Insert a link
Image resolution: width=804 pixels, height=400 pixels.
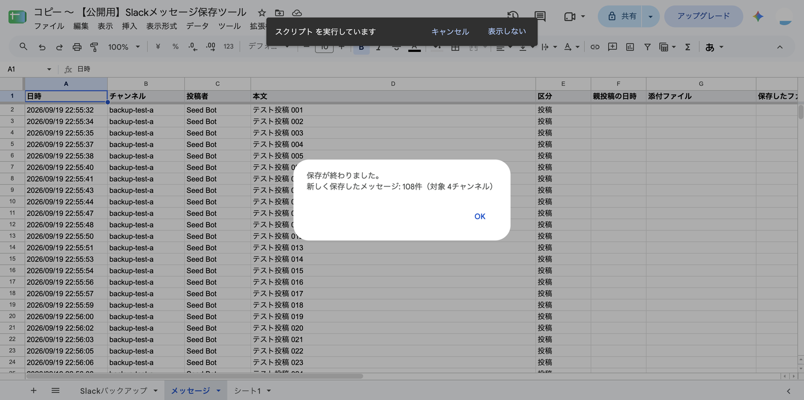coord(595,47)
